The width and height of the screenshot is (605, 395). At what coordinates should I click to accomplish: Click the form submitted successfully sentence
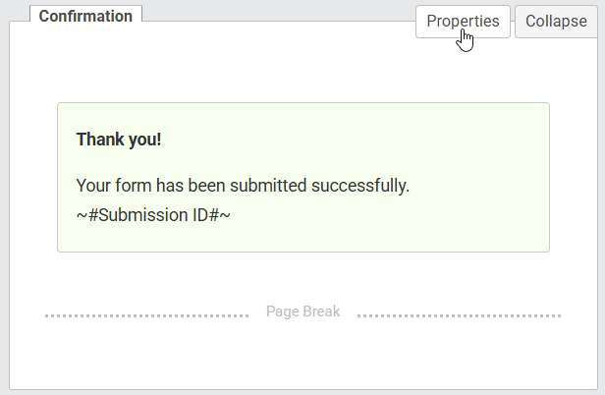(x=243, y=186)
